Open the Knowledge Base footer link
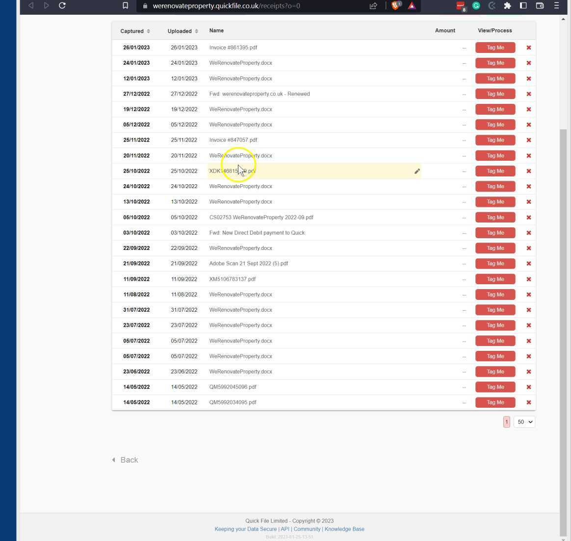The width and height of the screenshot is (571, 541). tap(344, 529)
